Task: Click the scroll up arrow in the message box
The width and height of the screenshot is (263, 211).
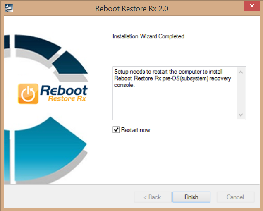Action: click(x=241, y=72)
